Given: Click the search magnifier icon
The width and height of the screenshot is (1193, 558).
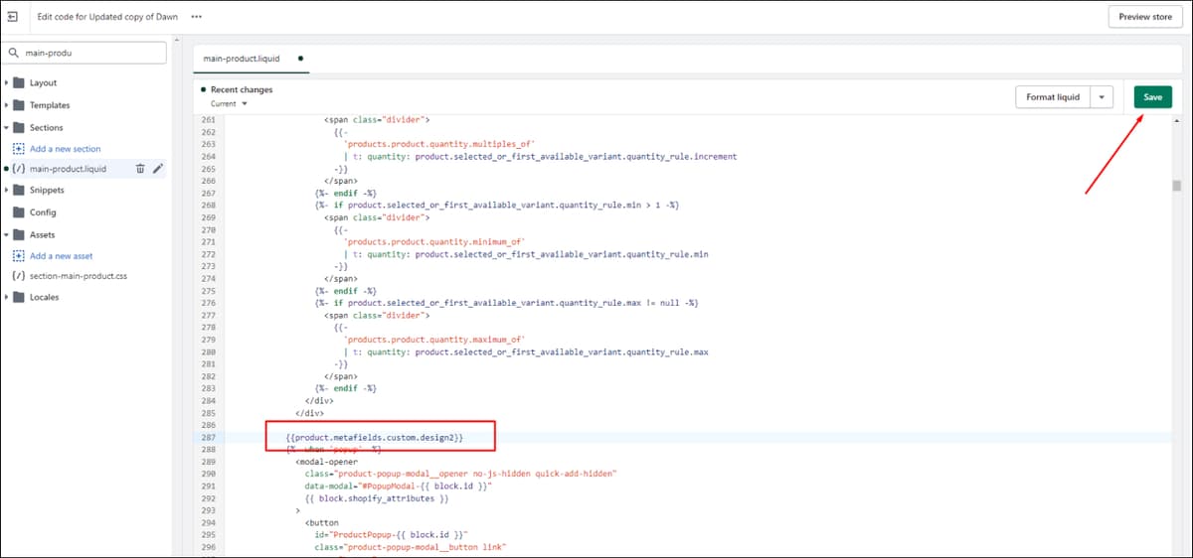Looking at the screenshot, I should (x=16, y=54).
